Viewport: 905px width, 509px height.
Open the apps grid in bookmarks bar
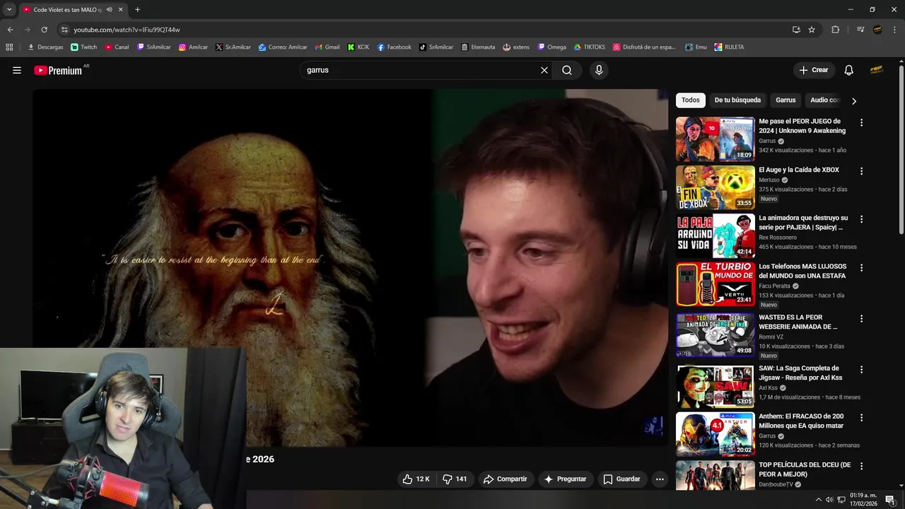tap(9, 47)
